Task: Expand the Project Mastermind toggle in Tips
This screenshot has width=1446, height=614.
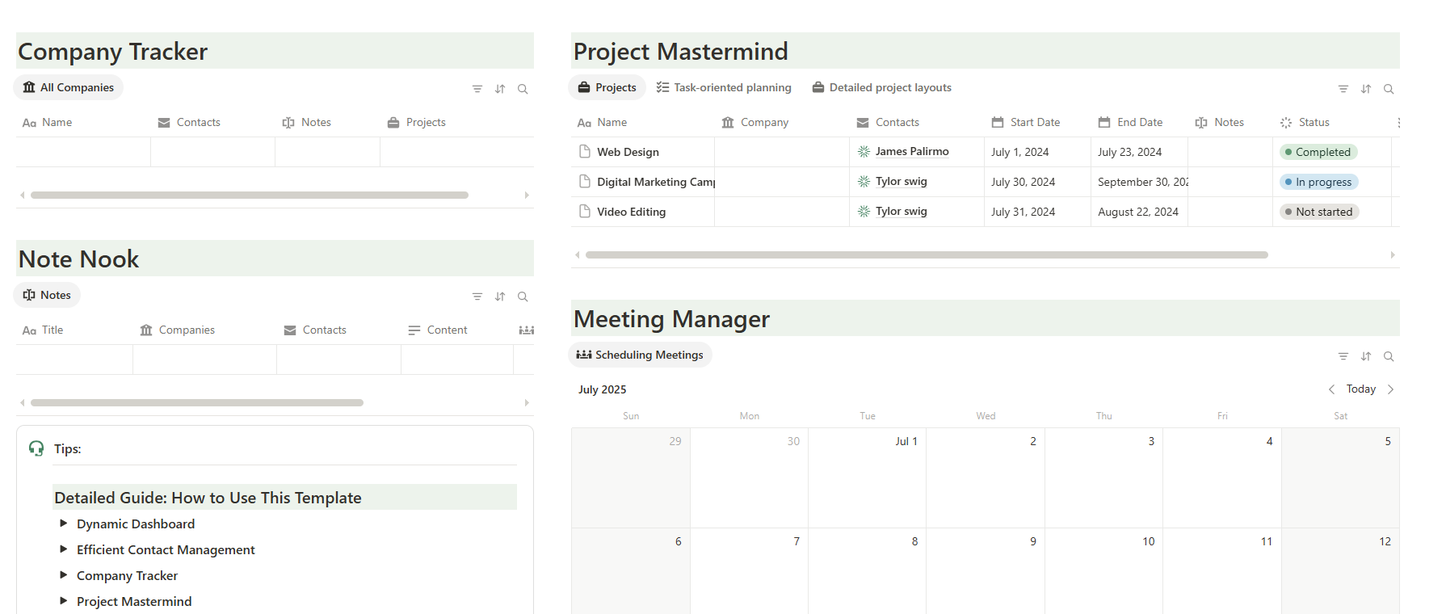Action: pyautogui.click(x=64, y=601)
